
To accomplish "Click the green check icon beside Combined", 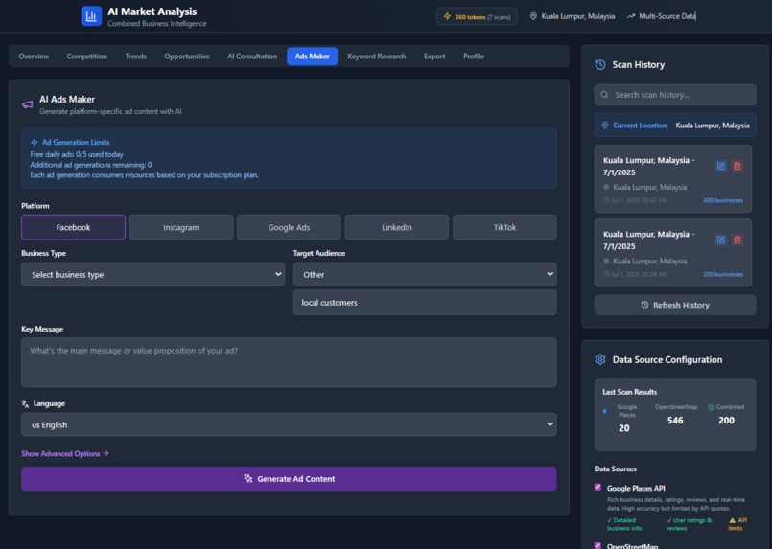I will [x=711, y=407].
